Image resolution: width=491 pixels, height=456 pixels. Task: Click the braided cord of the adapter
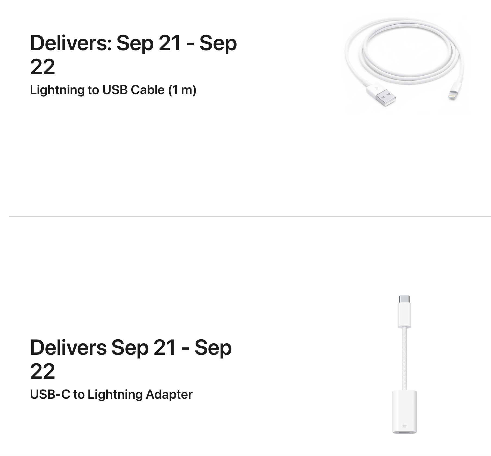click(404, 359)
